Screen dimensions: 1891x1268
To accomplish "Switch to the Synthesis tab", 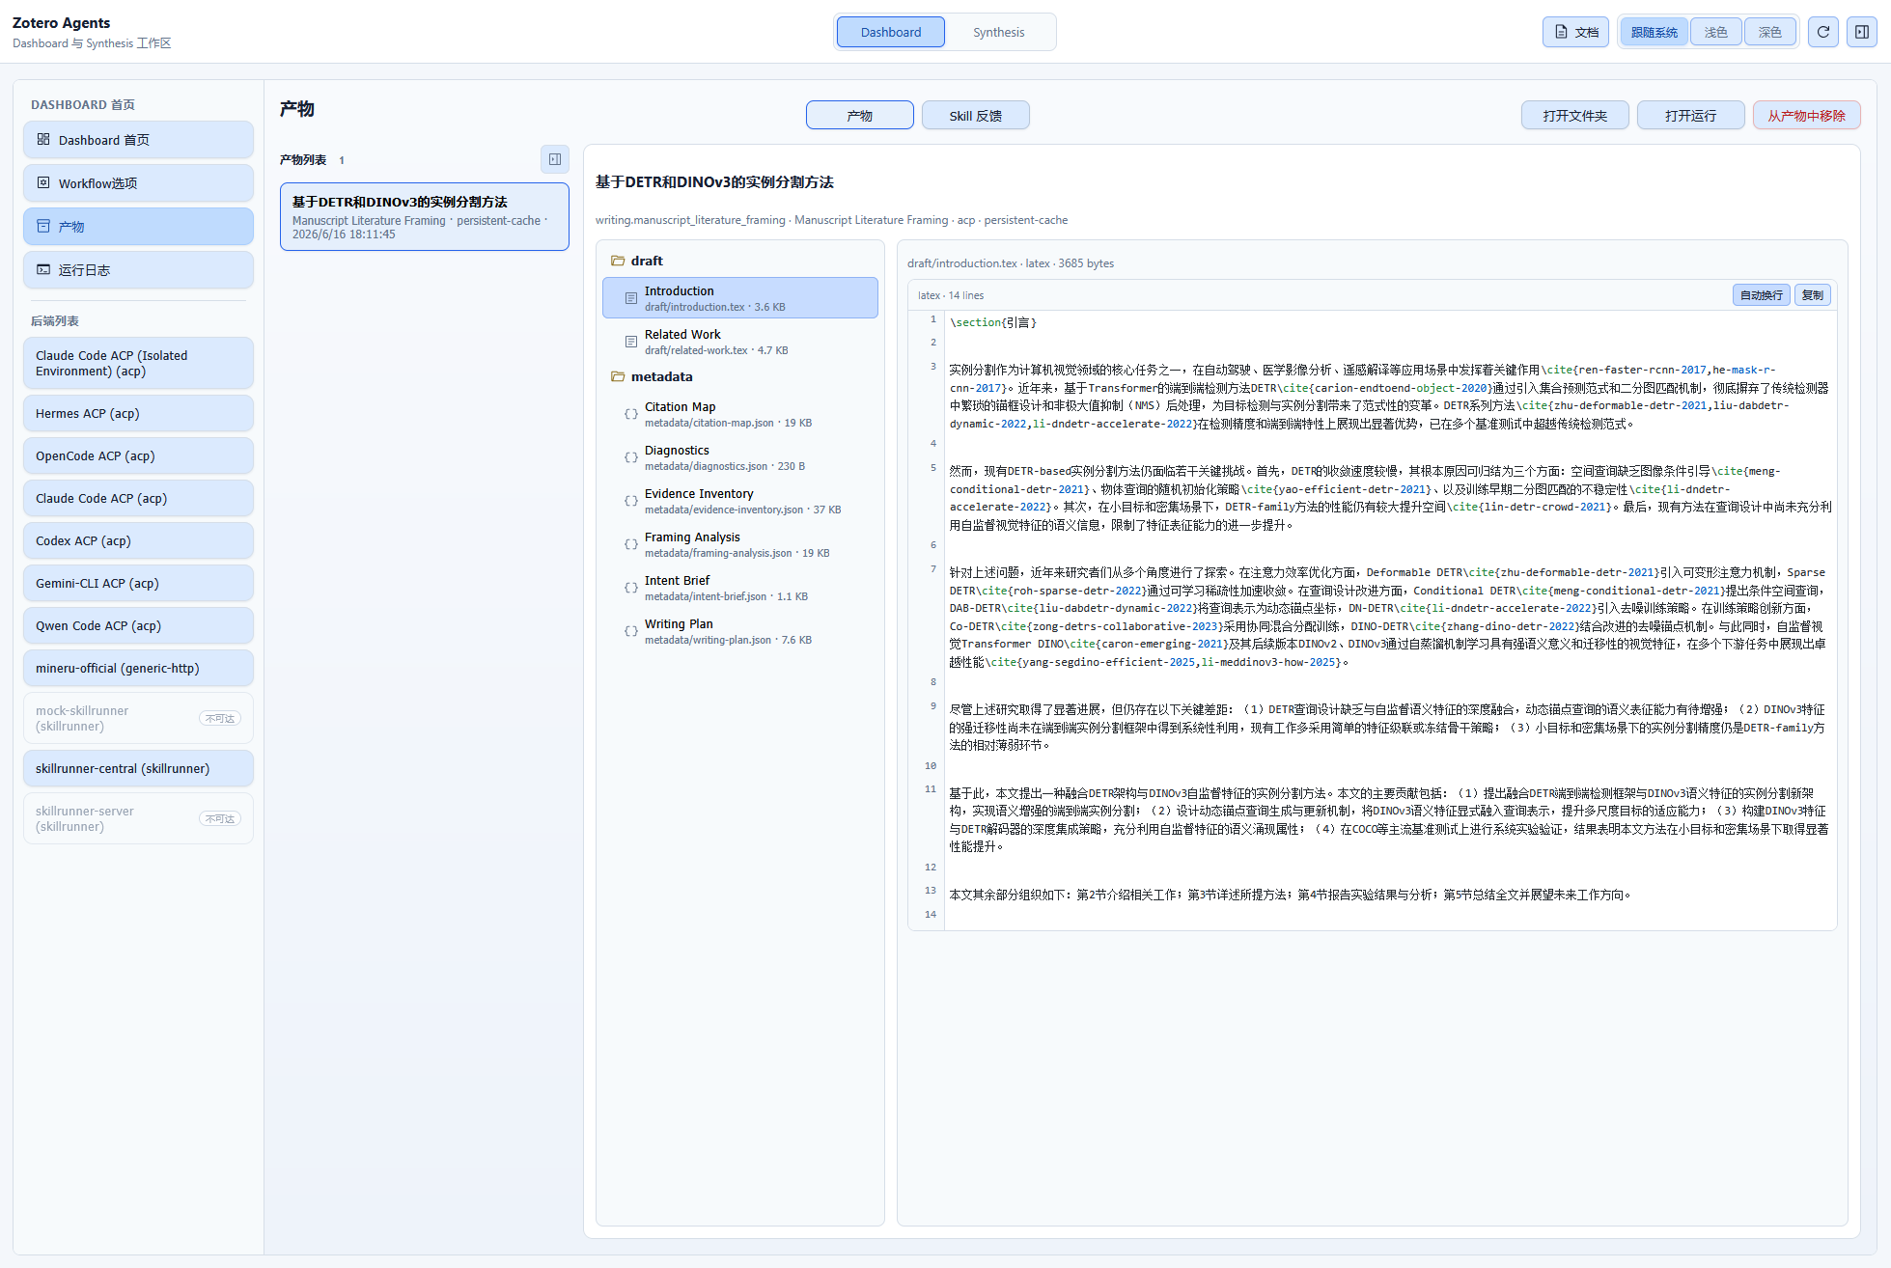I will 998,32.
